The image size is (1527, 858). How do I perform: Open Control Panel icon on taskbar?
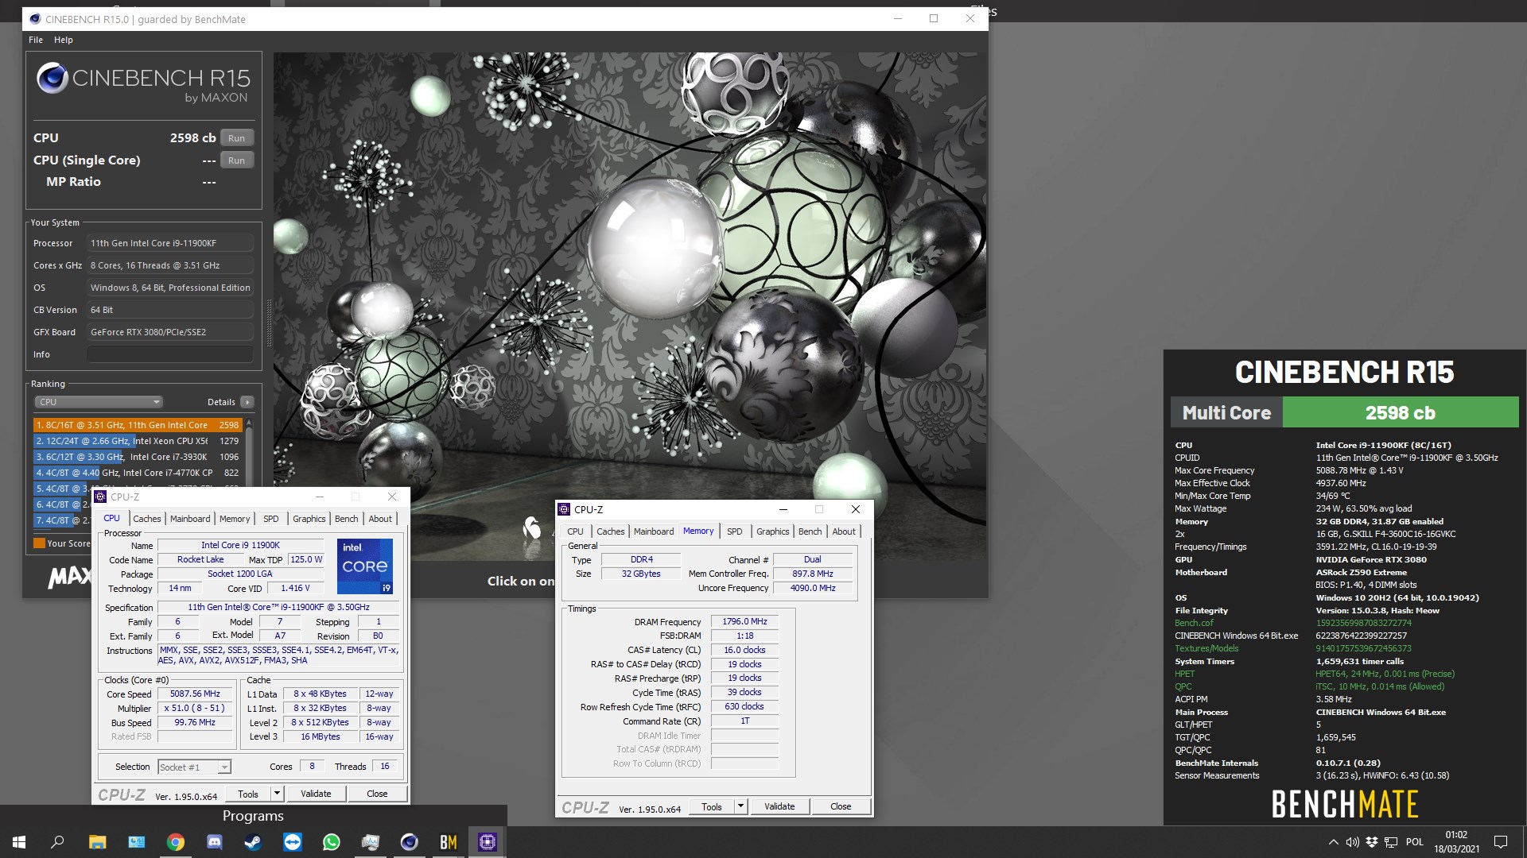(x=137, y=842)
